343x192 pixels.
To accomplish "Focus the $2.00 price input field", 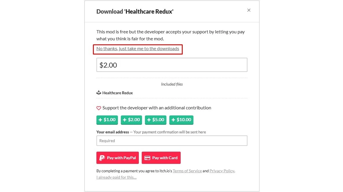I will tap(172, 65).
